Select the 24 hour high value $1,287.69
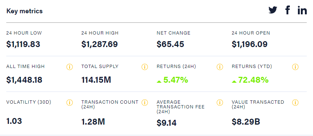Image resolution: width=313 pixels, height=136 pixels. click(100, 44)
